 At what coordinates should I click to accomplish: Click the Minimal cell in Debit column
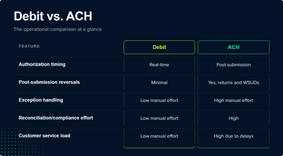(x=159, y=82)
